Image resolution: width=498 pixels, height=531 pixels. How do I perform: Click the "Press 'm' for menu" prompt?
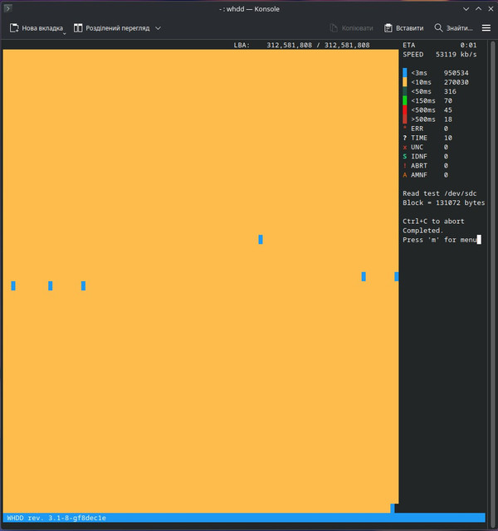click(440, 240)
